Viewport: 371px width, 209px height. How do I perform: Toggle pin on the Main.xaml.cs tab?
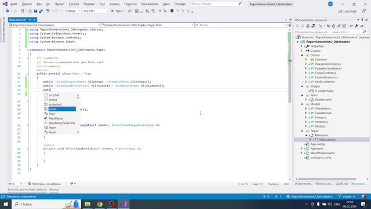(30, 20)
